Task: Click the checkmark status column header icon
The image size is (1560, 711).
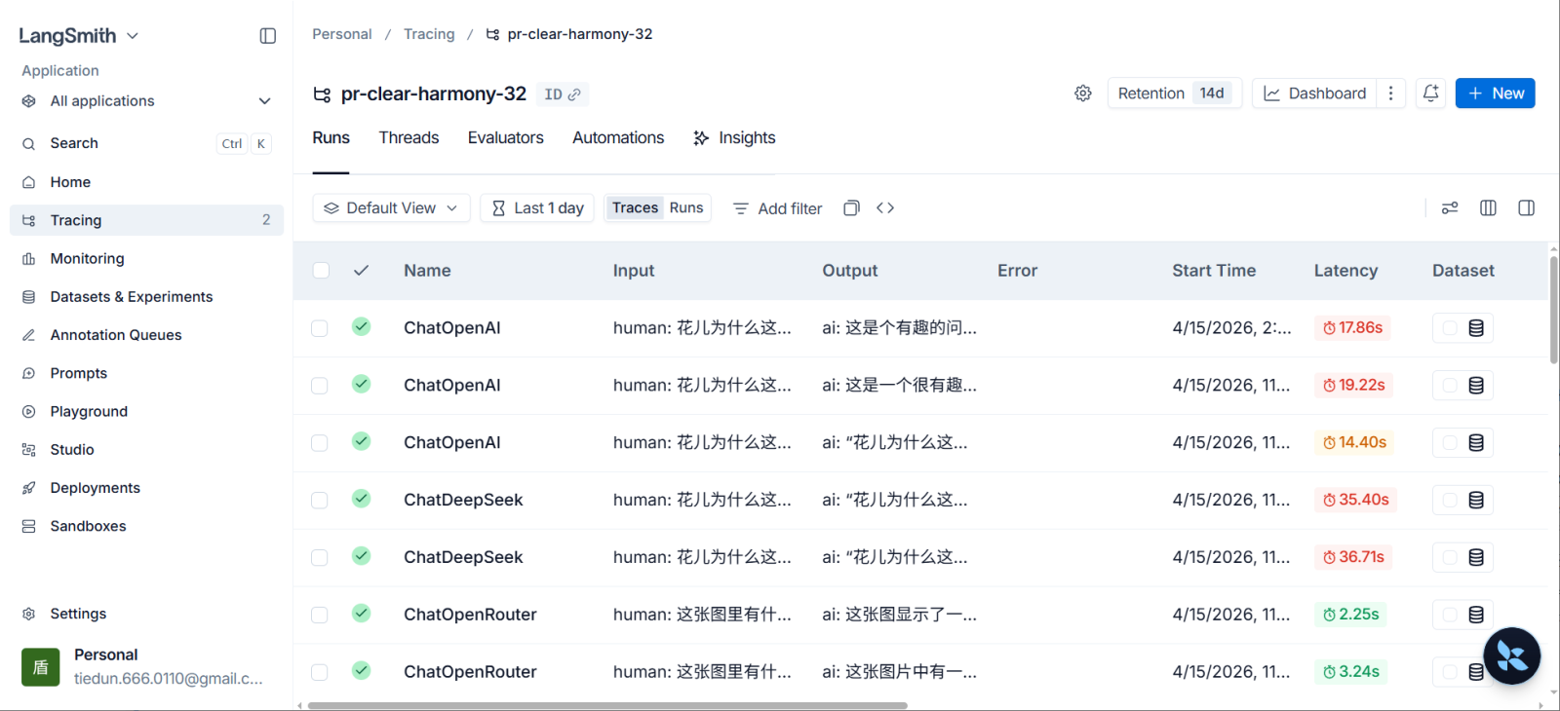Action: (361, 271)
